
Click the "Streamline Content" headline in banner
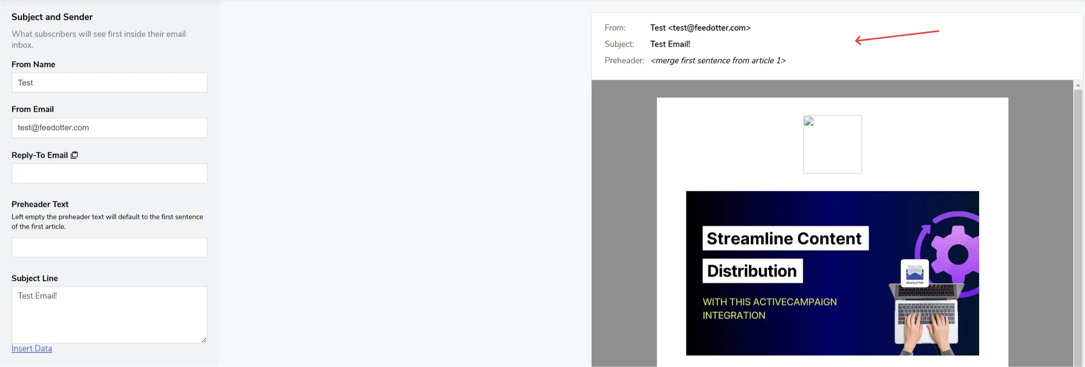point(785,239)
